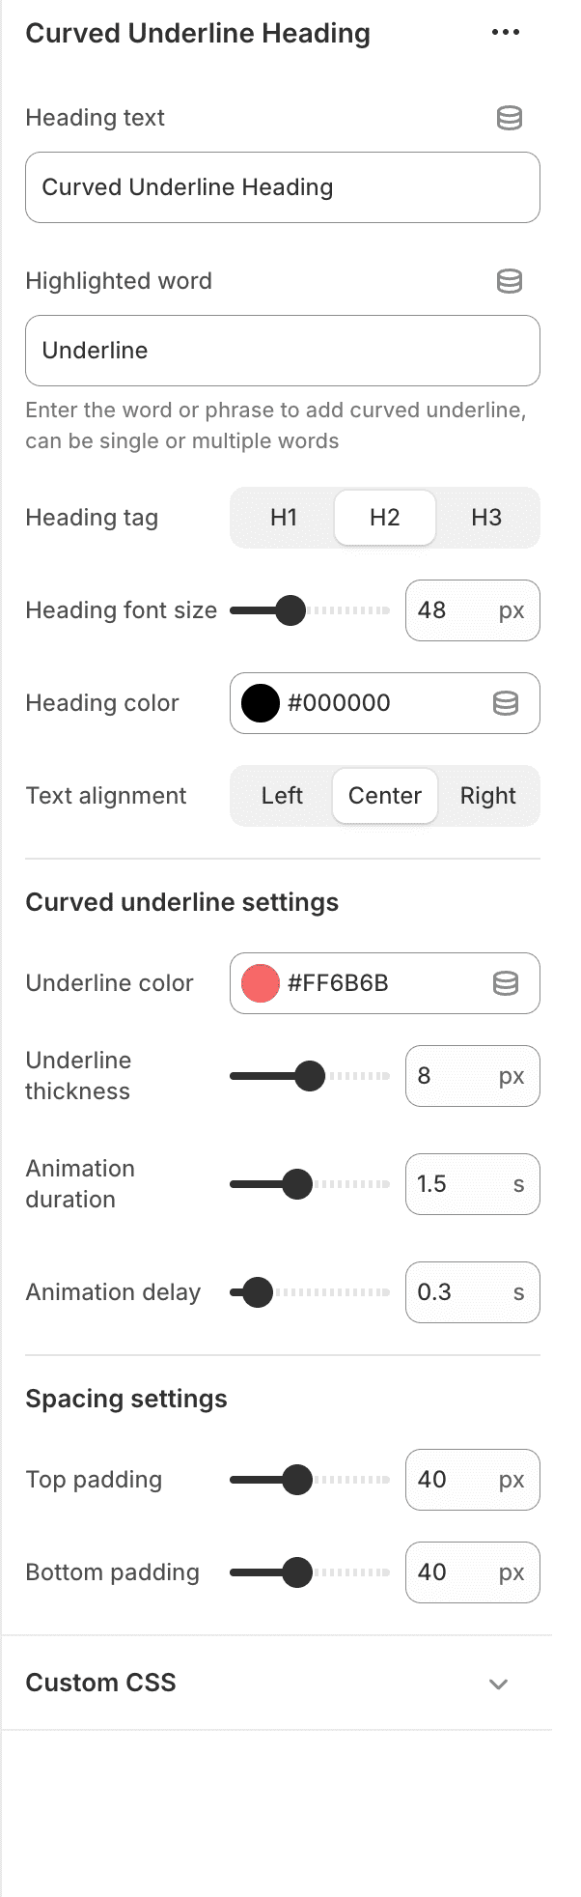
Task: Connect dynamic source for Underline color
Action: (505, 983)
